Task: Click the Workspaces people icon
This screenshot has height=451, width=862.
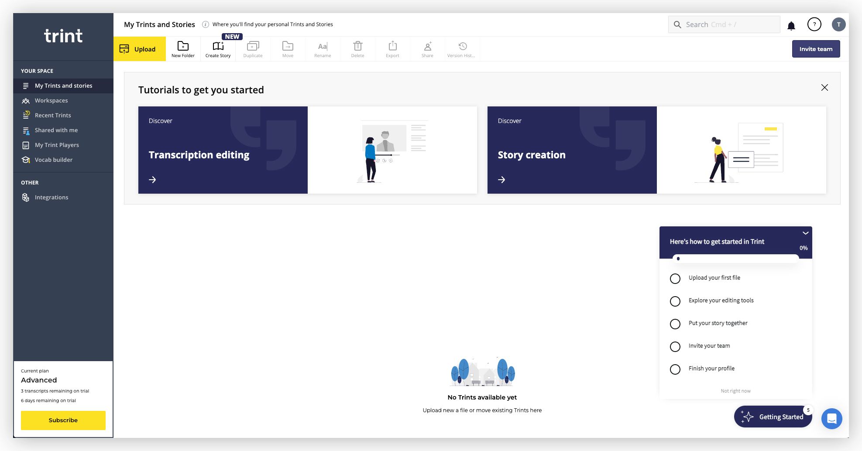Action: click(26, 101)
